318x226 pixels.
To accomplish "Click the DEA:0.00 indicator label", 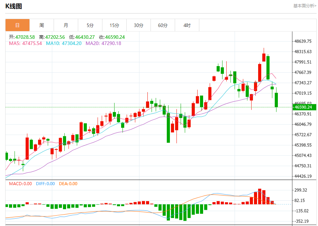I will pyautogui.click(x=68, y=184).
